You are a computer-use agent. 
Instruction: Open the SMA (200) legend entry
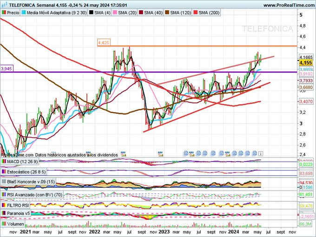(206, 13)
